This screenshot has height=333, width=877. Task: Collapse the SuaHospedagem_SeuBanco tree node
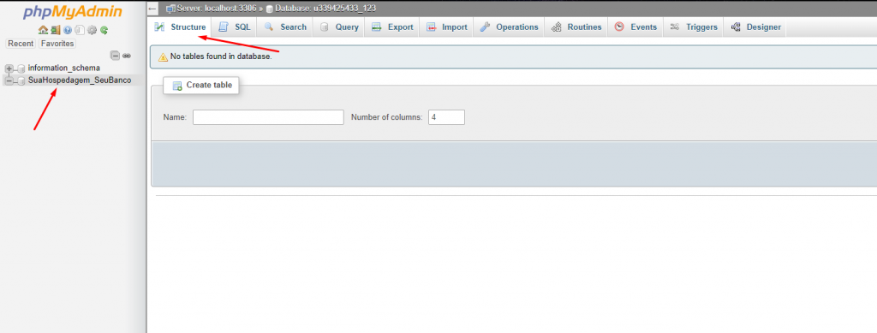click(9, 81)
